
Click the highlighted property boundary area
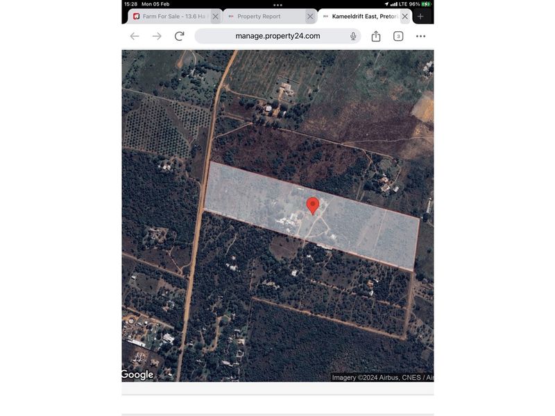311,216
